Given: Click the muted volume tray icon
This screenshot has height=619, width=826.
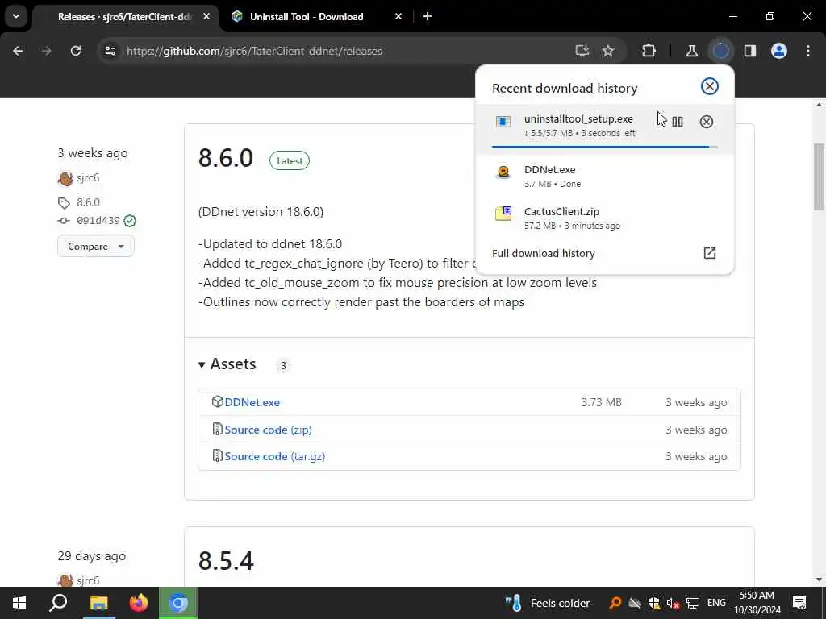Looking at the screenshot, I should tap(673, 603).
